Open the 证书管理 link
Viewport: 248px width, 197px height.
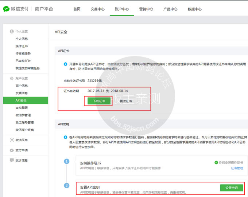[237, 168]
